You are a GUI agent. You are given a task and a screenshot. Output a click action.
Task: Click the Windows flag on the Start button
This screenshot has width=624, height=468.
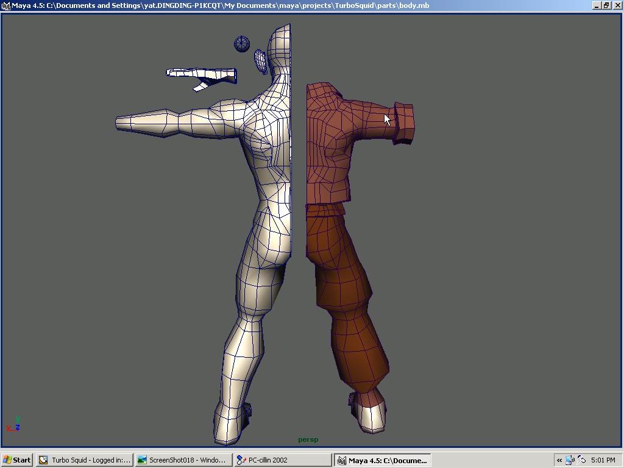pos(8,460)
